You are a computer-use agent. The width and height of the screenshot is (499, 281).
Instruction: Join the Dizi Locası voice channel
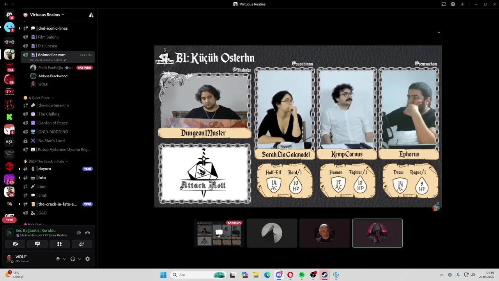click(58, 46)
